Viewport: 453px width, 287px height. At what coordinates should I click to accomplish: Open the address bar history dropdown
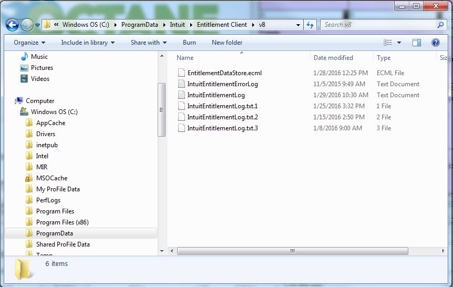tap(298, 25)
